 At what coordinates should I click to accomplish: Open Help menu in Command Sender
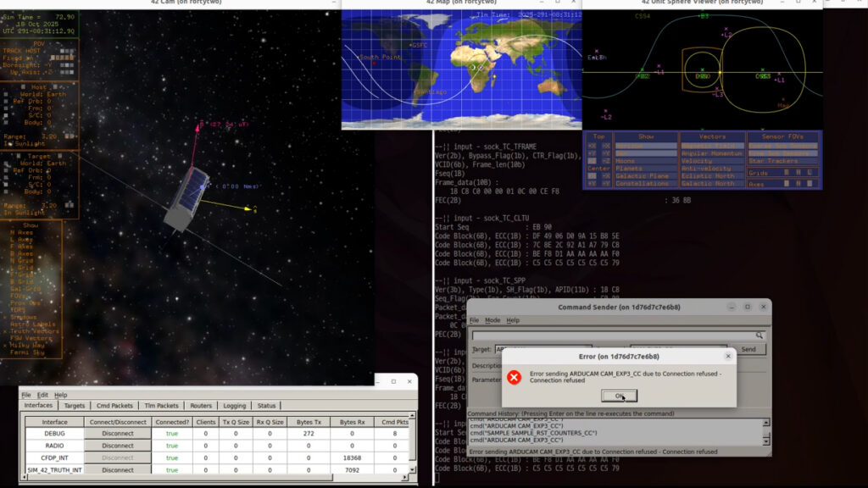513,320
